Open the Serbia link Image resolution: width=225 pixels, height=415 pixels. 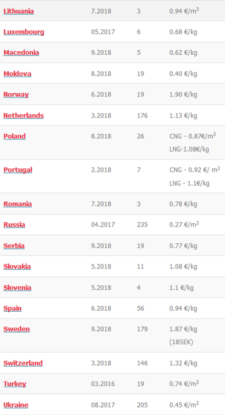click(14, 246)
